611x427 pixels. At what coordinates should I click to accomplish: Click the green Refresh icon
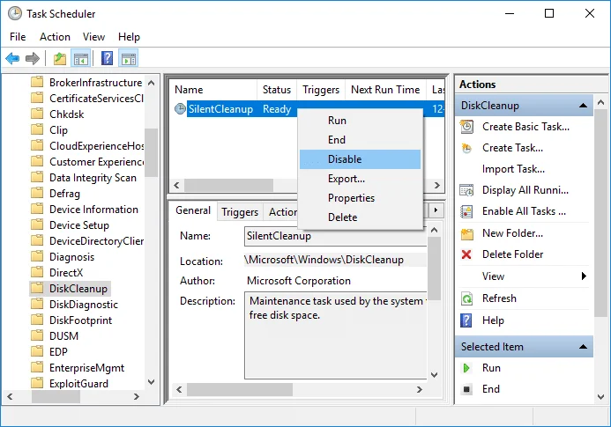tap(466, 298)
